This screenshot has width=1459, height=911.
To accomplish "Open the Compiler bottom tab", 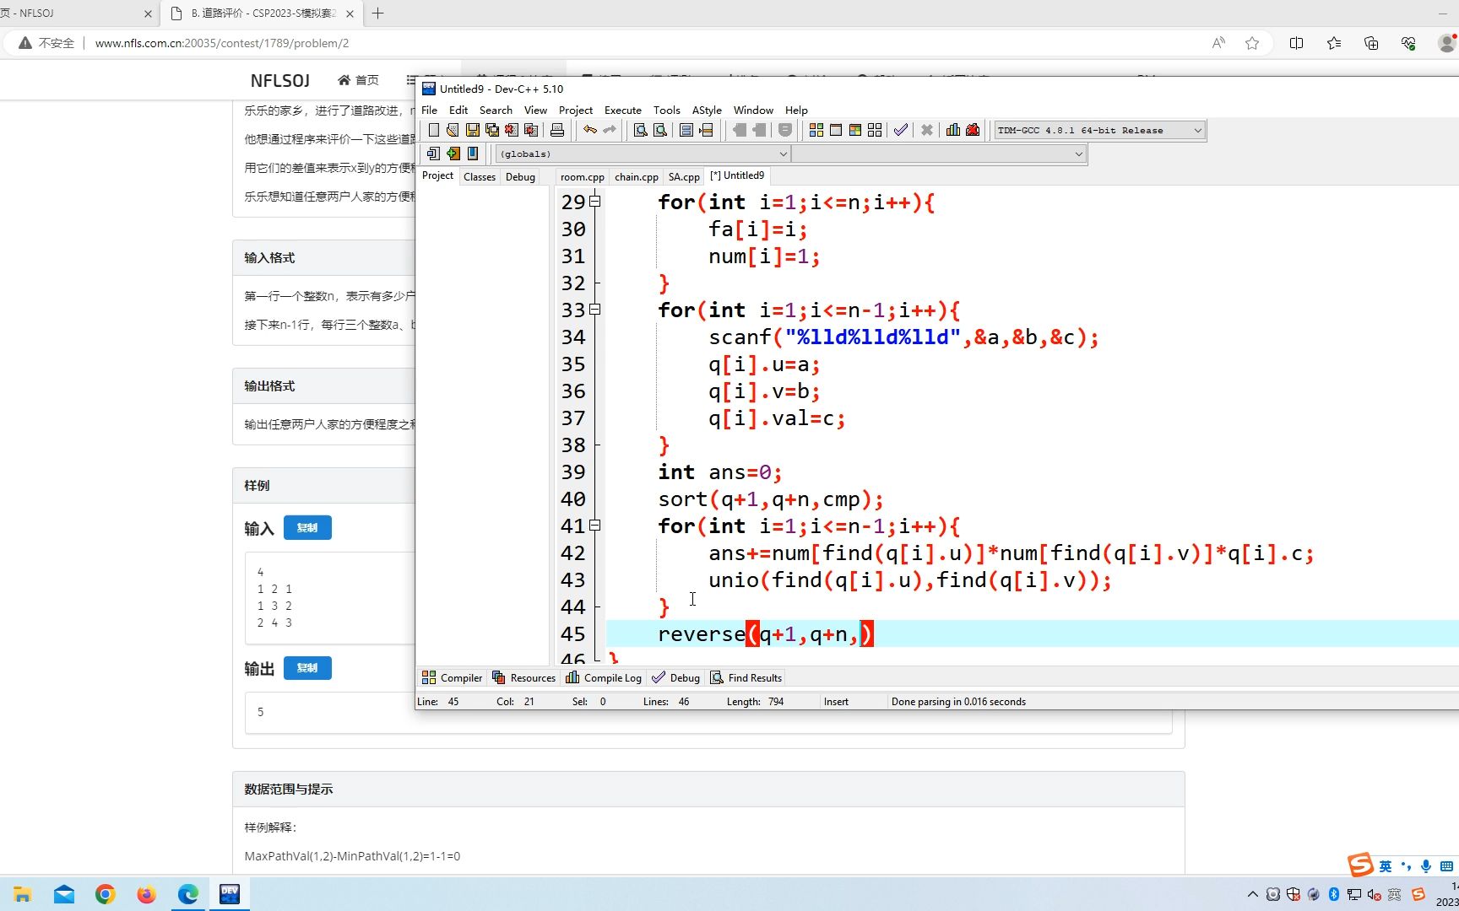I will click(453, 677).
